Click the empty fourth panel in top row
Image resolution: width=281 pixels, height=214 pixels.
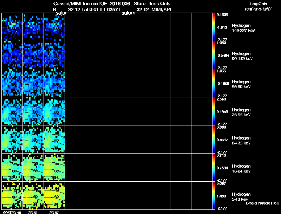[75, 27]
